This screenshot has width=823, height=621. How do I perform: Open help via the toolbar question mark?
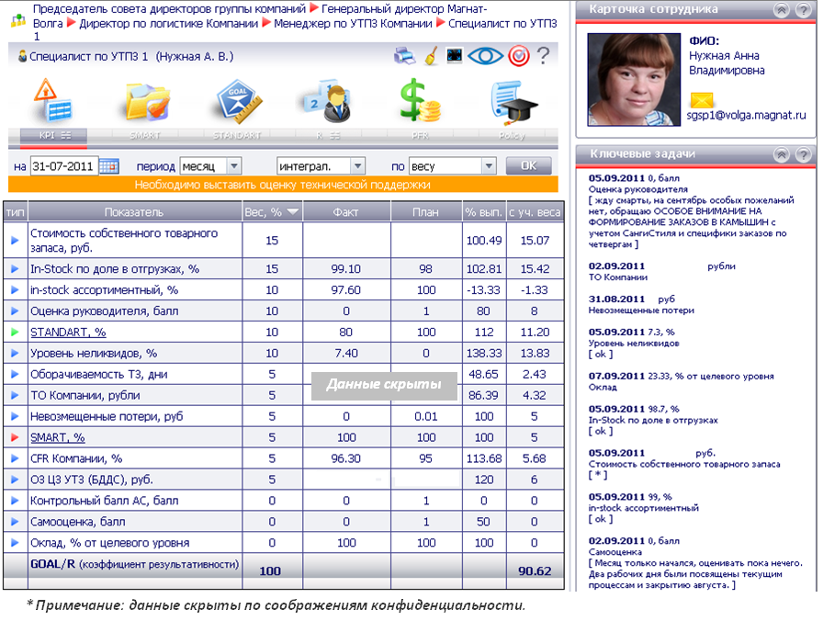point(544,55)
